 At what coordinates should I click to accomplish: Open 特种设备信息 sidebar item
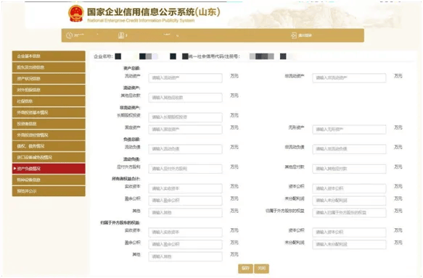click(49, 180)
